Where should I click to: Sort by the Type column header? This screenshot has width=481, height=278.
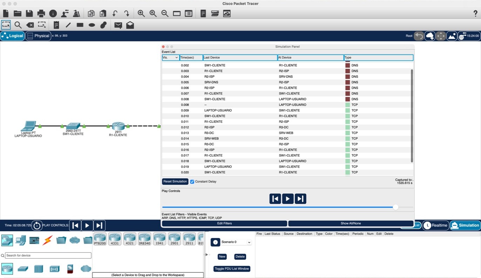(x=379, y=58)
